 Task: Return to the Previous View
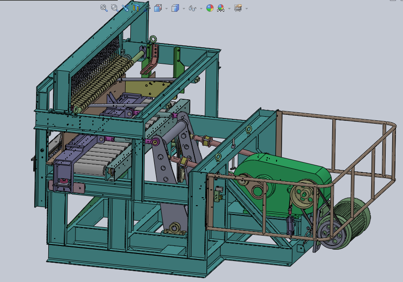coord(125,8)
